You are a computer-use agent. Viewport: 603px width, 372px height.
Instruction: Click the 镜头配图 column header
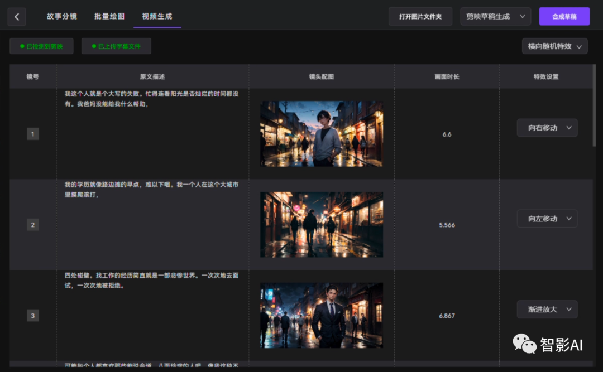point(322,76)
